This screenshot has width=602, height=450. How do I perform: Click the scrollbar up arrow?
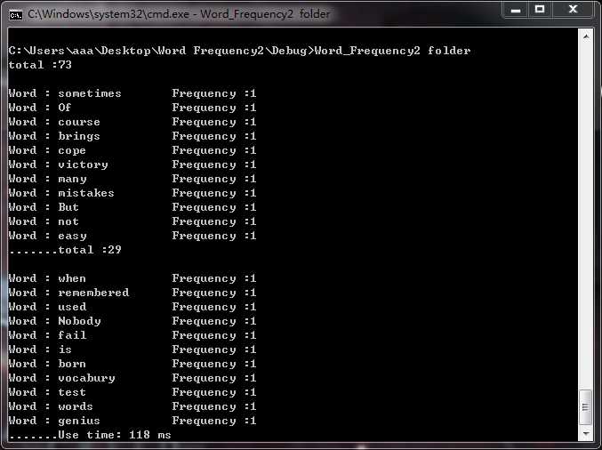pos(586,36)
